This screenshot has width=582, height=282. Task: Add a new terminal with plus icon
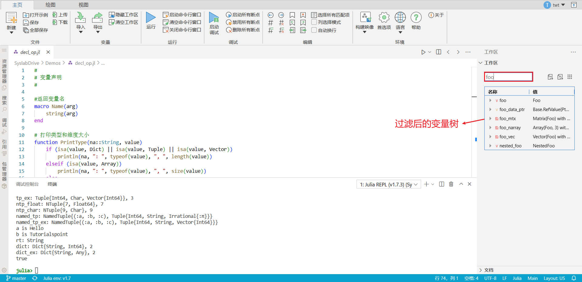coord(426,184)
